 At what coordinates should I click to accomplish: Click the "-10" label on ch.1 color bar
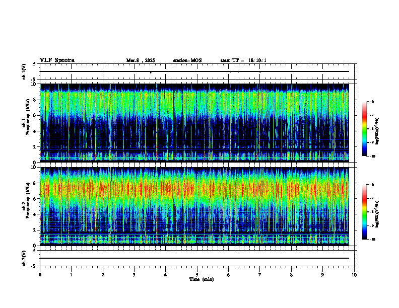[x=372, y=157]
